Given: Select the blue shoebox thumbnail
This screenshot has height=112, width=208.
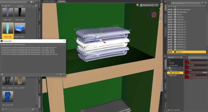Looking at the screenshot, I should point(20,28).
